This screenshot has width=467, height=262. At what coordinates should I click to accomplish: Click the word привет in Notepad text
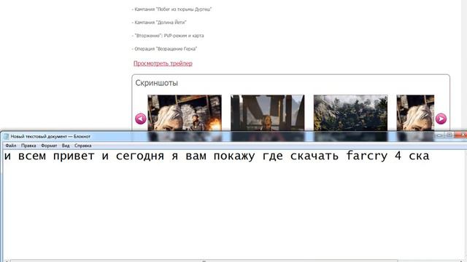74,156
